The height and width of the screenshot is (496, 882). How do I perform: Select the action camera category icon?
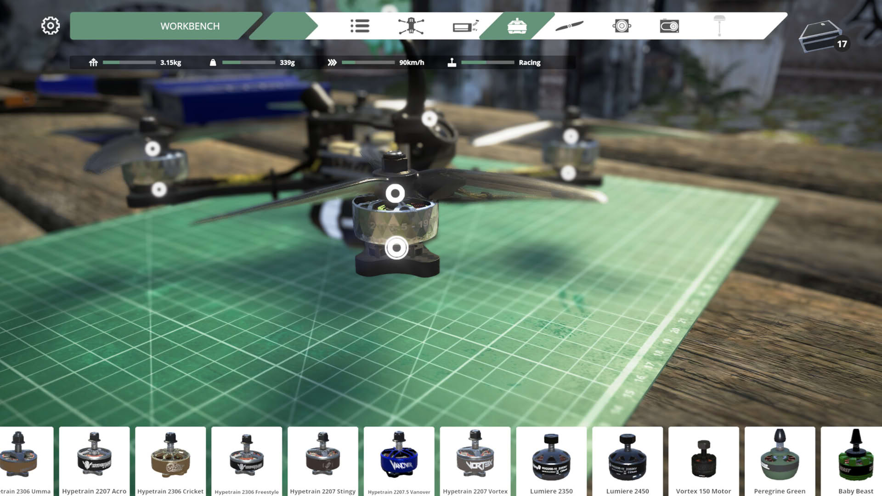click(x=669, y=26)
